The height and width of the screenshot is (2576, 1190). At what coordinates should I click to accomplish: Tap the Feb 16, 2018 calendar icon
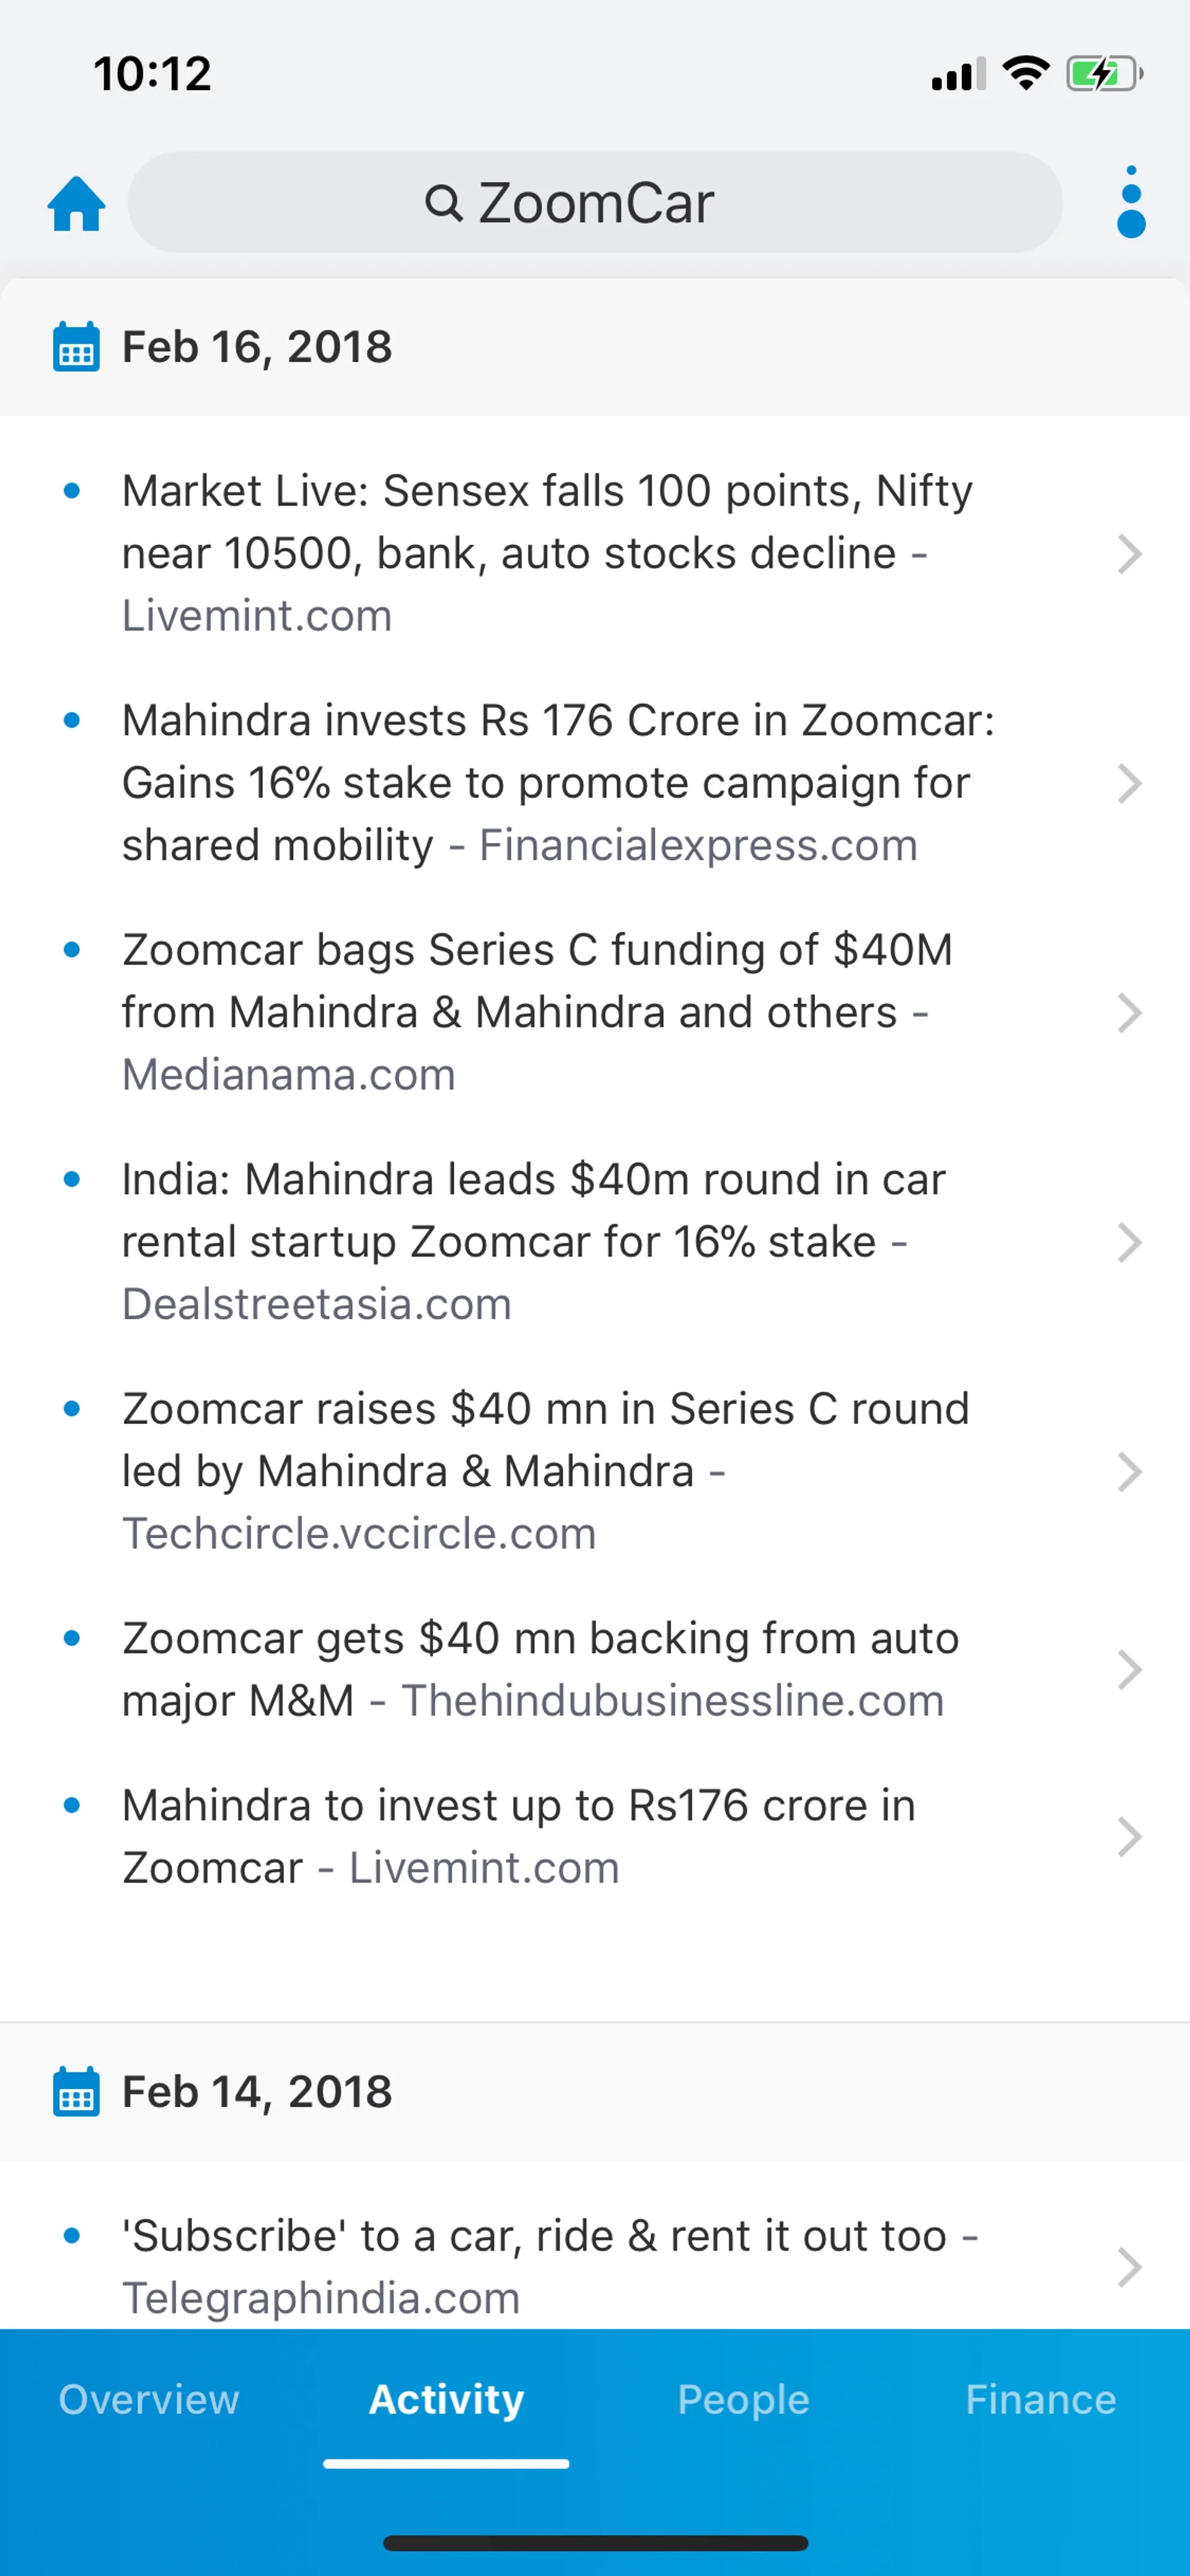point(76,347)
